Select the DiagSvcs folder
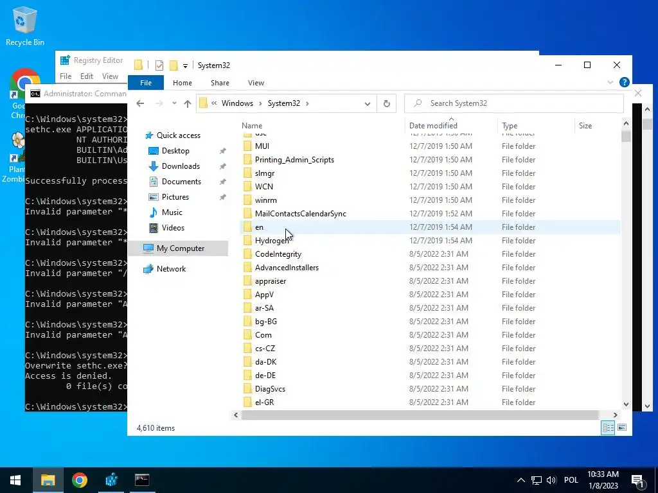658x493 pixels. pyautogui.click(x=270, y=388)
